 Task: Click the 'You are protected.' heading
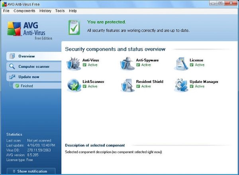click(x=106, y=22)
